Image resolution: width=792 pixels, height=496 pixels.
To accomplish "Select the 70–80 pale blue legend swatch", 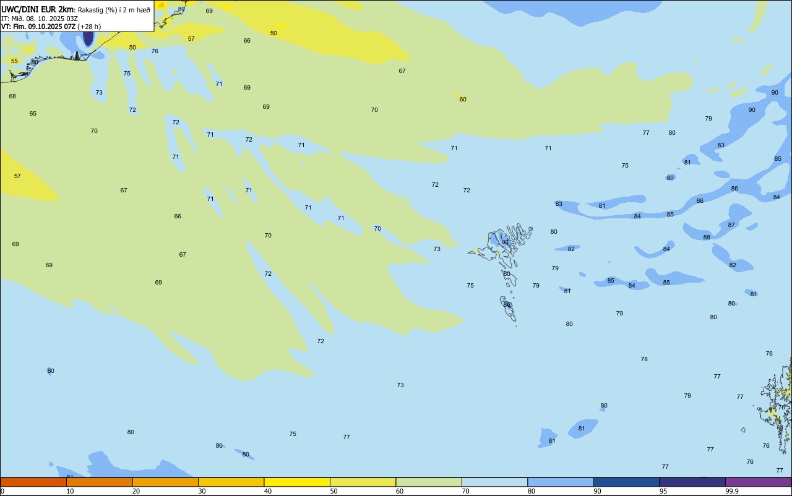I will 494,482.
